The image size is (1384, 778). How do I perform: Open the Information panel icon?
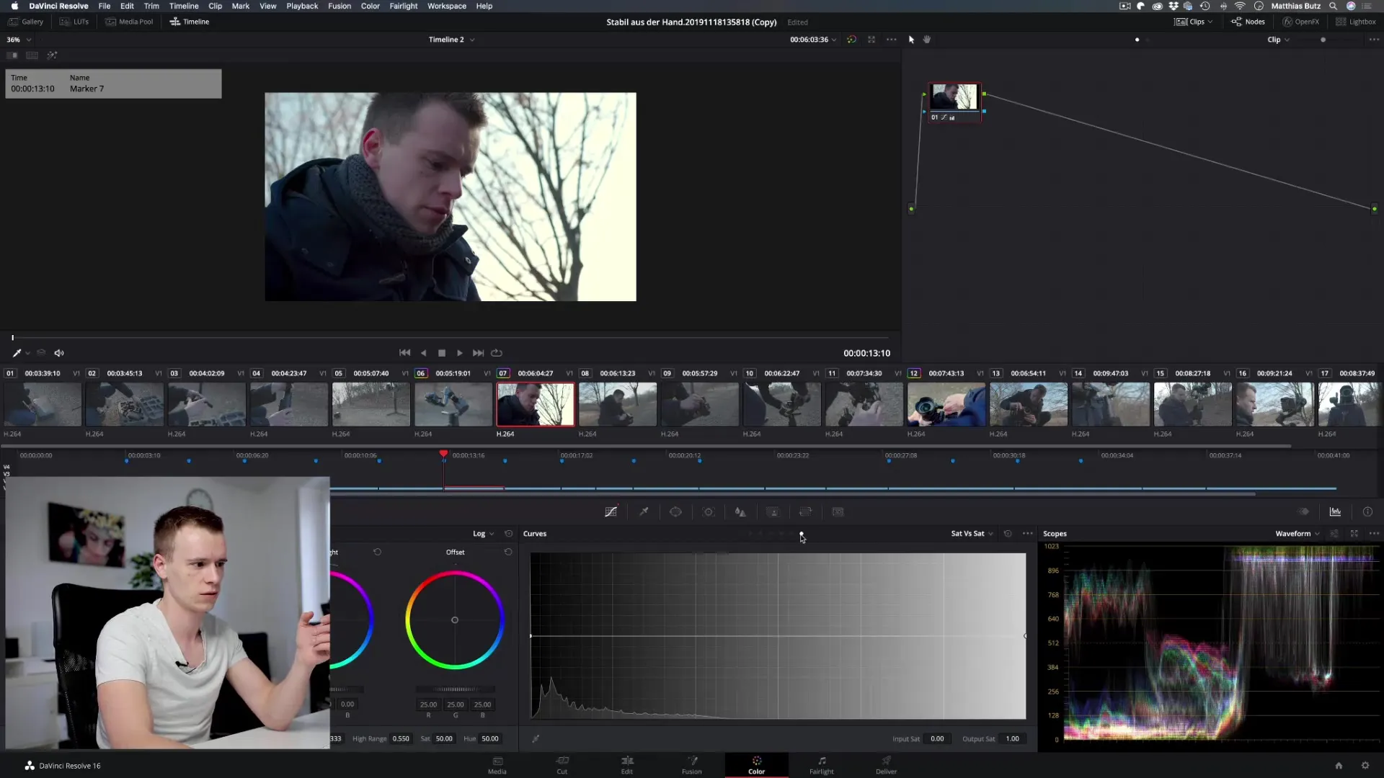1367,511
